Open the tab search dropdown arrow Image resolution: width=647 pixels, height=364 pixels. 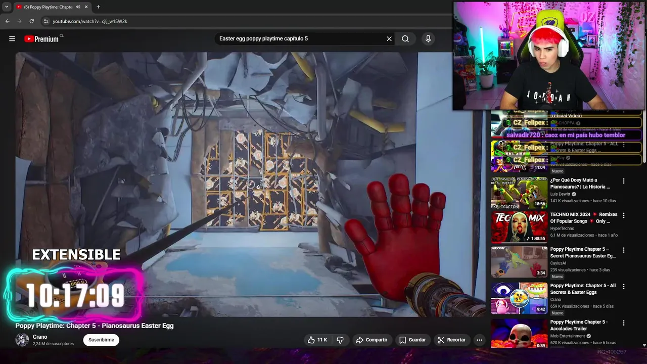tap(7, 7)
